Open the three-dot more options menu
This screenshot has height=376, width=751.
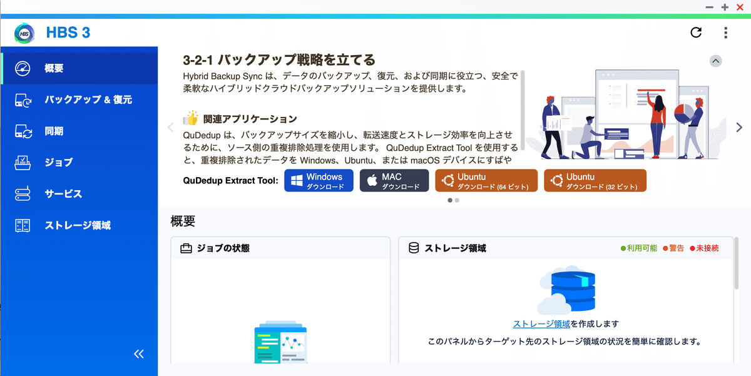[725, 33]
